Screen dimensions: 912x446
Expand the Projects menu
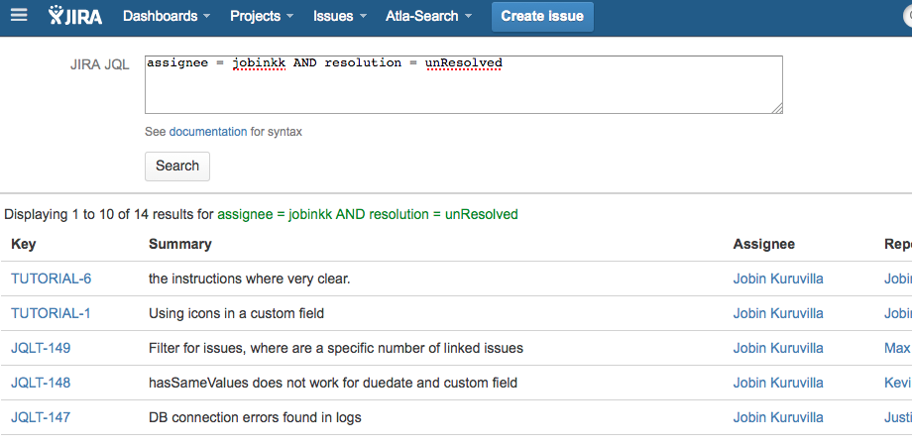(x=262, y=16)
